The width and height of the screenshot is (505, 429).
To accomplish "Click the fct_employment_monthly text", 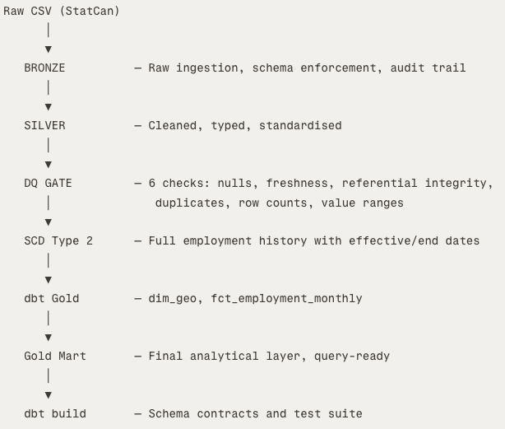I will pos(286,299).
